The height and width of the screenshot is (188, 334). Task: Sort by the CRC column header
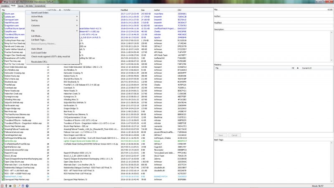point(180,10)
